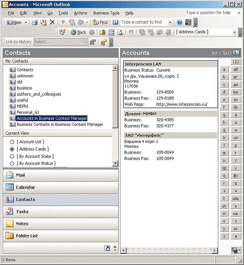244x265 pixels.
Task: Open the Actions menu
Action: coord(81,13)
